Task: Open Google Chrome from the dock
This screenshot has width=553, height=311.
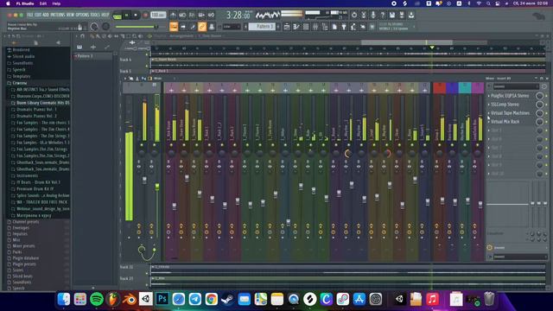Action: (x=212, y=299)
